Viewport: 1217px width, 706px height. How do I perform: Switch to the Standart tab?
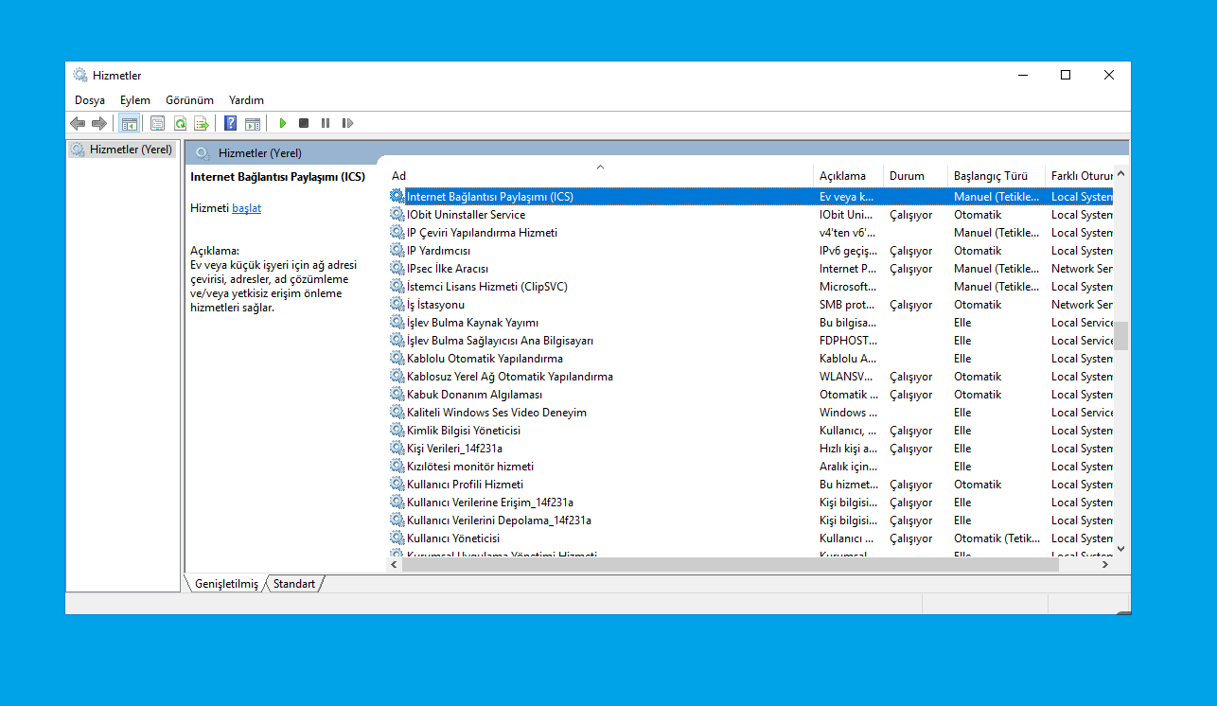coord(294,584)
